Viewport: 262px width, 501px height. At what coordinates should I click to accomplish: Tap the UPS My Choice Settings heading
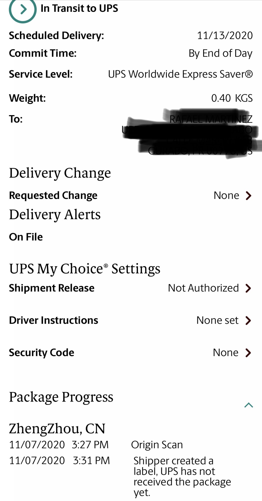pyautogui.click(x=85, y=269)
